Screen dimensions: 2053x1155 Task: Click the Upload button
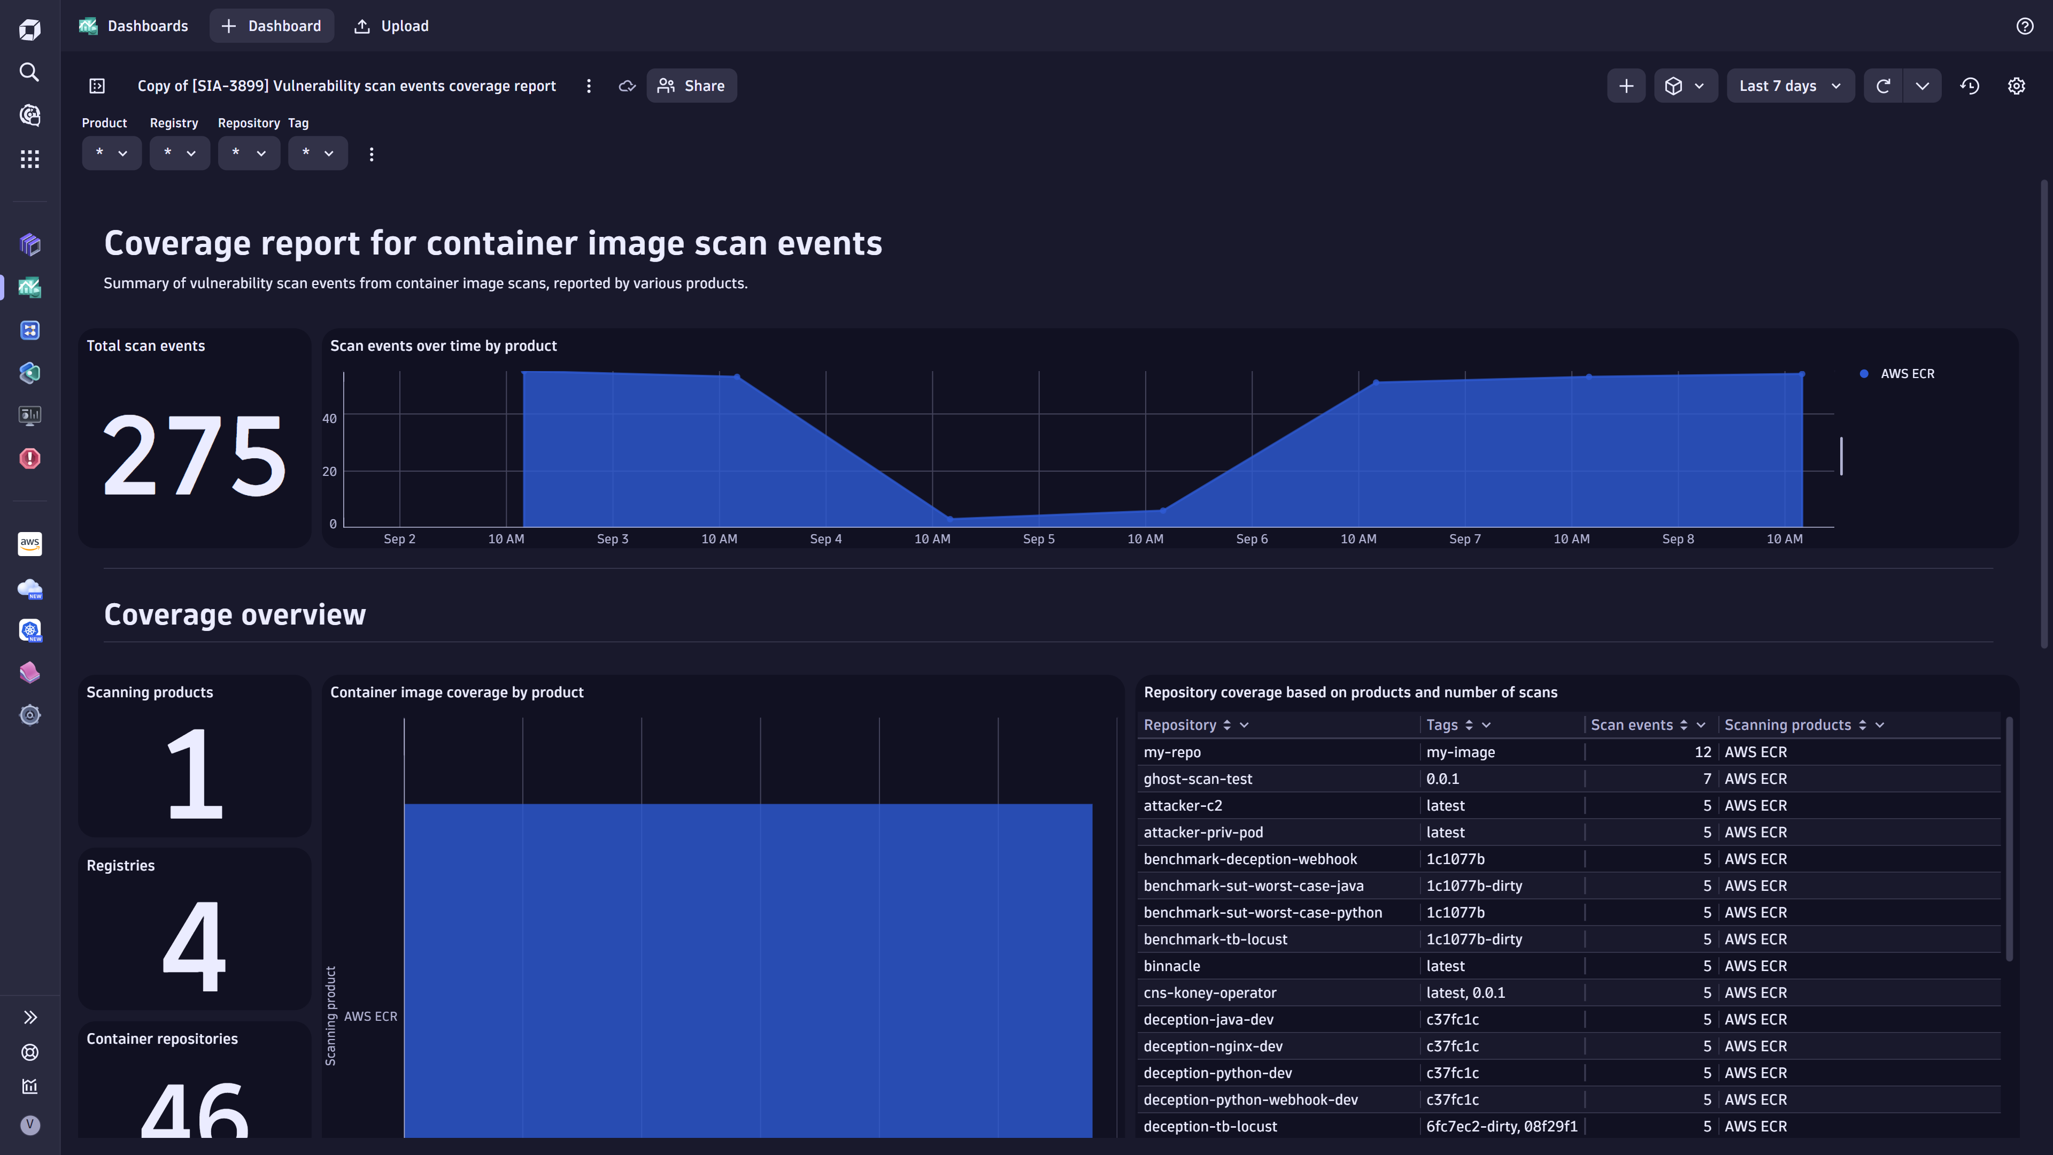[391, 26]
